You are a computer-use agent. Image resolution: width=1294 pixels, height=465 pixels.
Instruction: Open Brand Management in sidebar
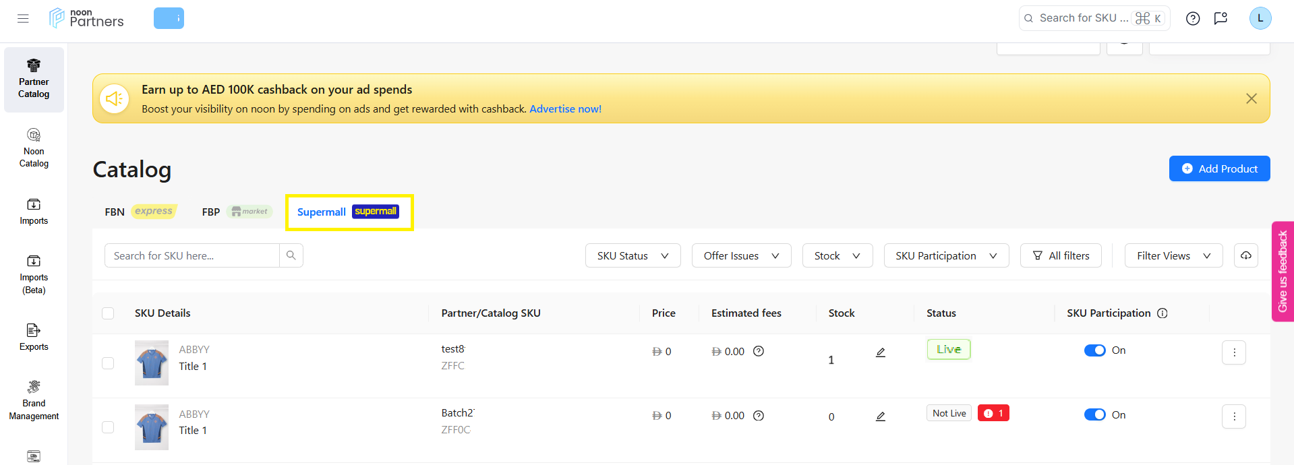(34, 400)
